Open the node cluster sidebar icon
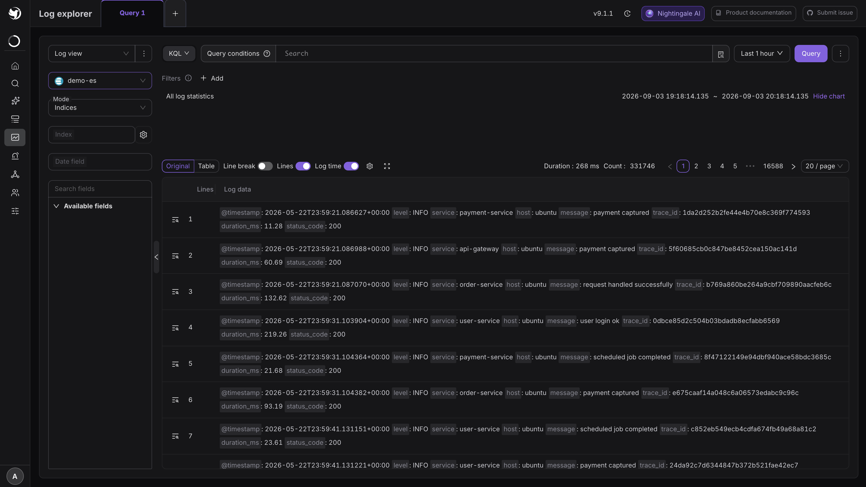The width and height of the screenshot is (866, 487). (x=15, y=174)
